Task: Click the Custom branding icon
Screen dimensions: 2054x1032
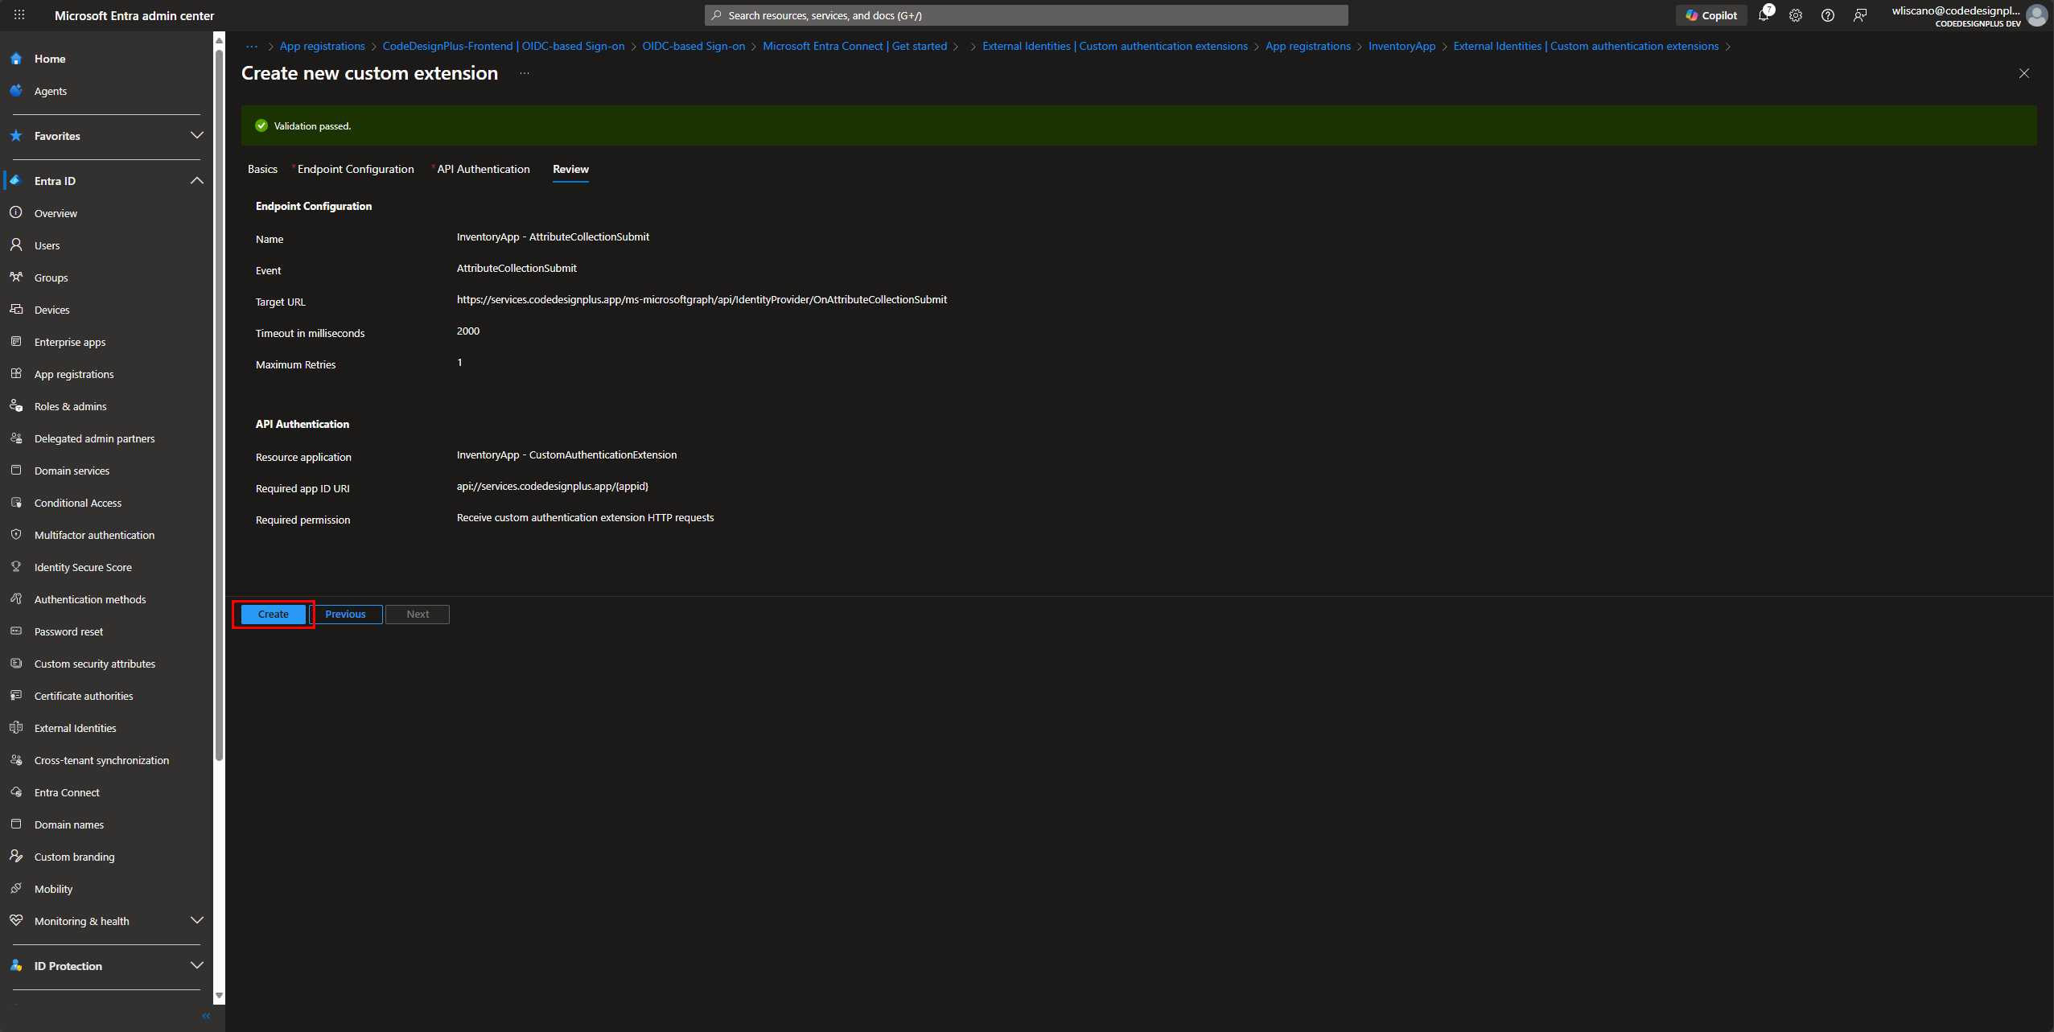Action: pos(16,856)
